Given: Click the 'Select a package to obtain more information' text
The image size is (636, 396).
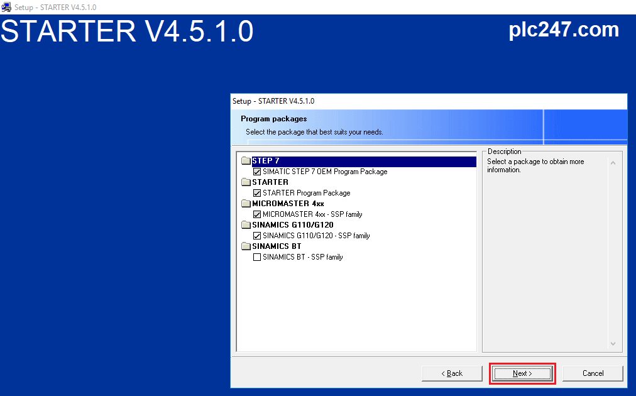Looking at the screenshot, I should (535, 165).
